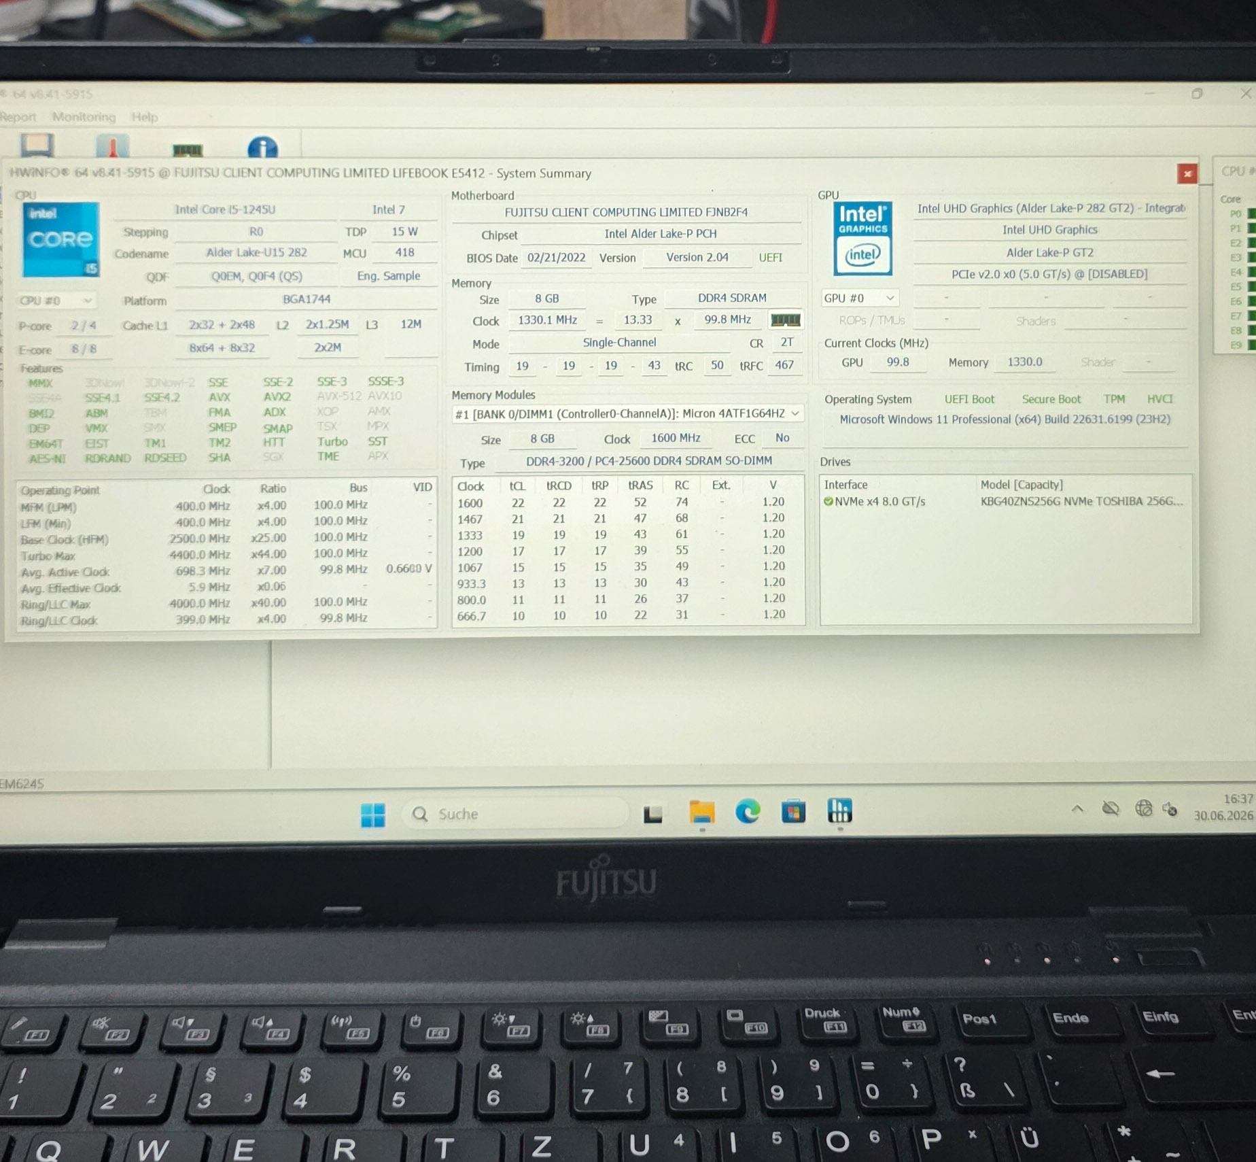1256x1162 pixels.
Task: Click the Single-Channel mode value
Action: [x=619, y=343]
